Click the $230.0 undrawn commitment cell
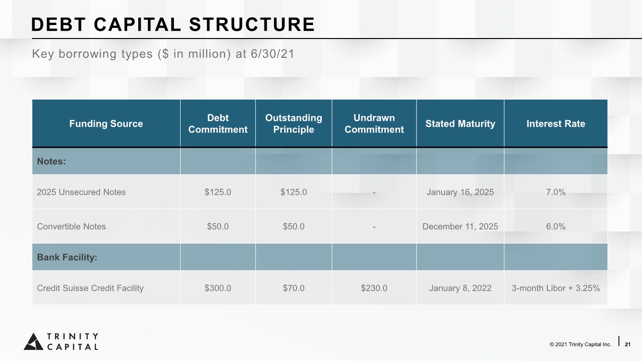642x361 pixels. (374, 288)
